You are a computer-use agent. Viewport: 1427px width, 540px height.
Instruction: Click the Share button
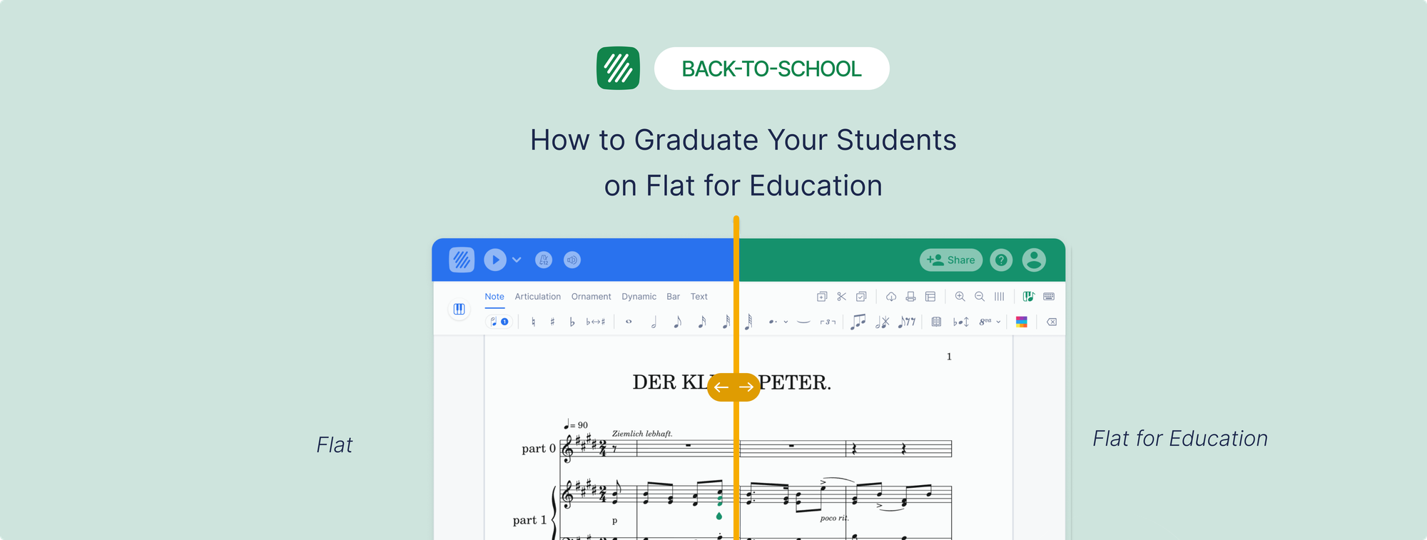point(951,260)
